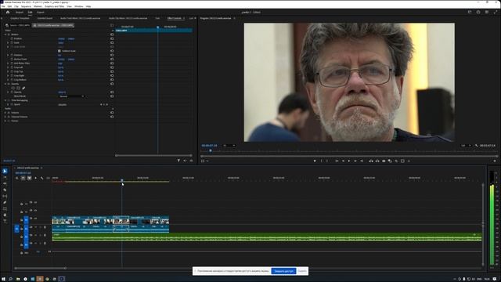Viewport: 501px width, 282px height.
Task: Lift selection using Lift button
Action: coord(371,161)
